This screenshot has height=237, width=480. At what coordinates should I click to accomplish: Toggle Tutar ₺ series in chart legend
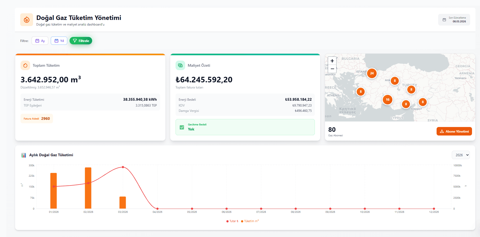[x=232, y=221]
